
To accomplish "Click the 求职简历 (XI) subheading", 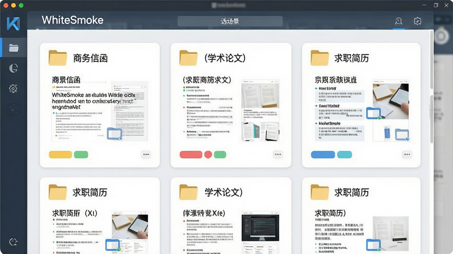I will 74,213.
